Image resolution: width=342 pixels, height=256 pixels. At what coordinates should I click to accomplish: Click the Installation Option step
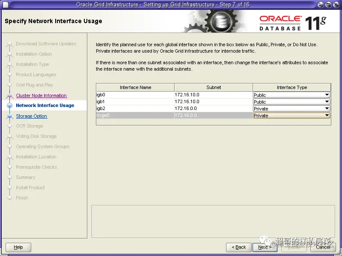click(x=34, y=54)
